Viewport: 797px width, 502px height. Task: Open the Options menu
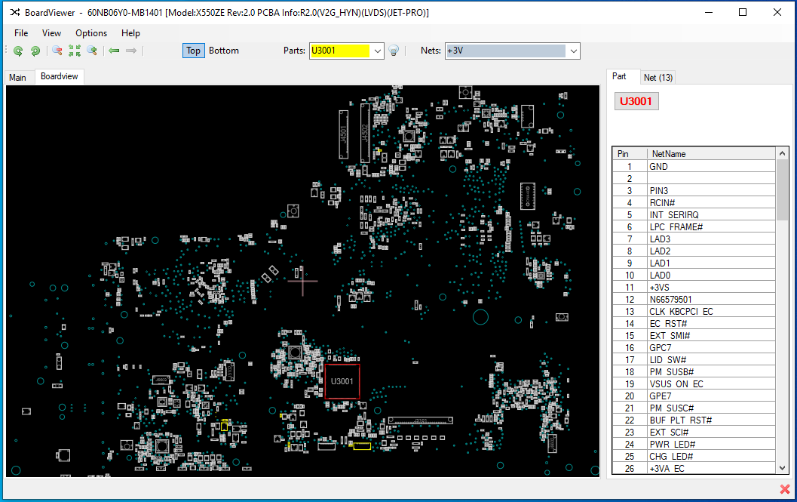click(90, 33)
